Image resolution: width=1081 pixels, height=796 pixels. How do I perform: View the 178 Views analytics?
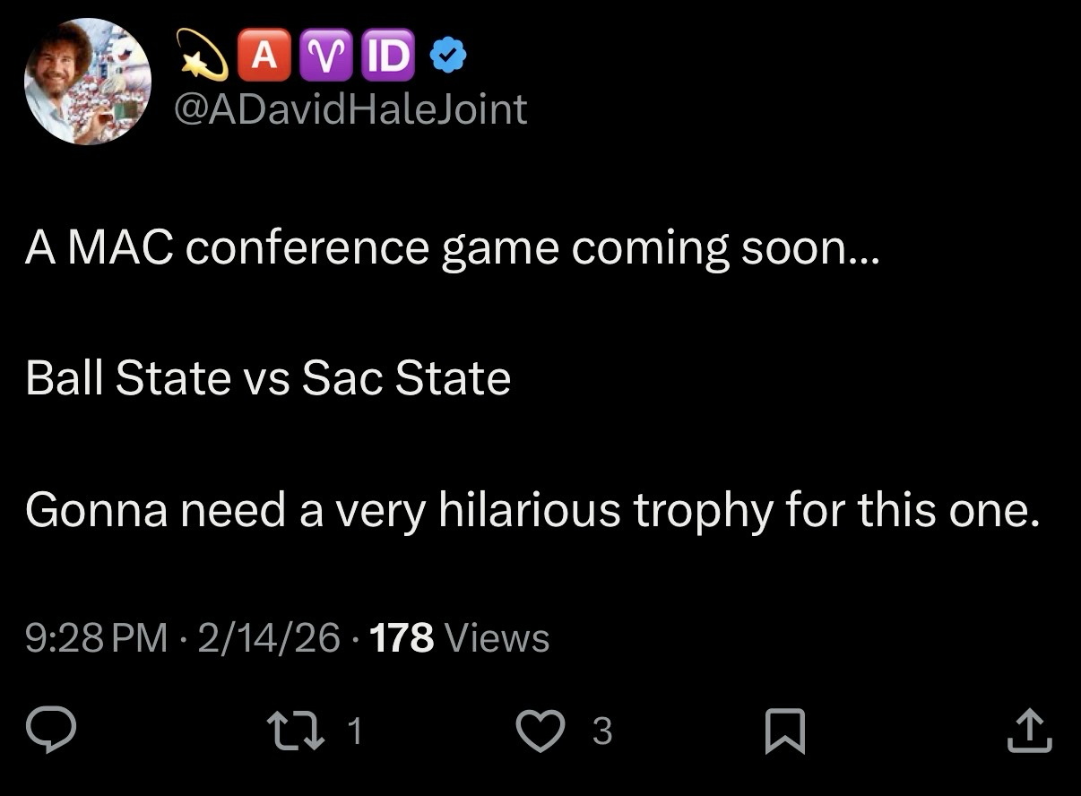pyautogui.click(x=459, y=638)
